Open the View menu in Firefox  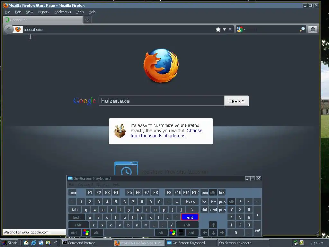coord(30,12)
